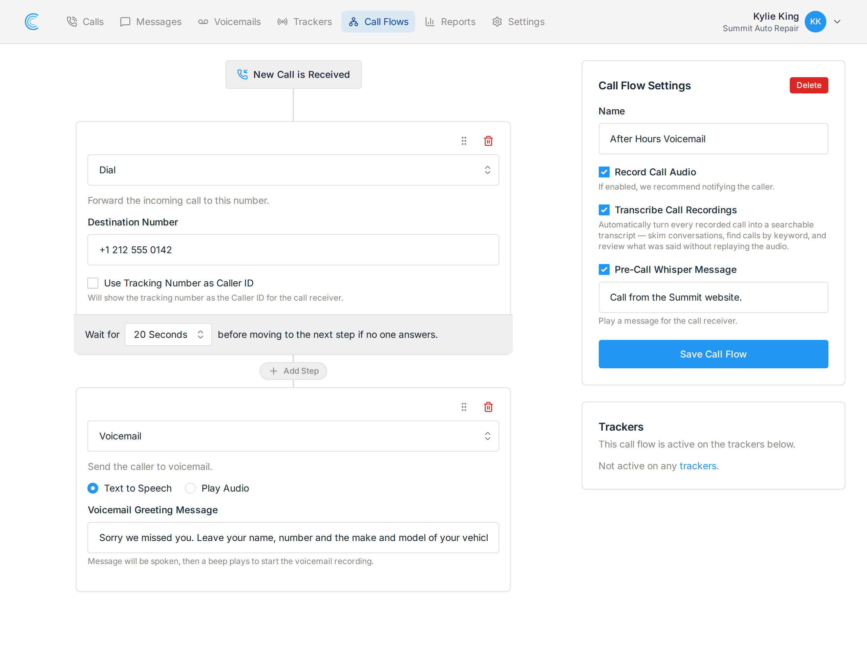Click the Add Step button
The height and width of the screenshot is (650, 867).
pyautogui.click(x=293, y=371)
